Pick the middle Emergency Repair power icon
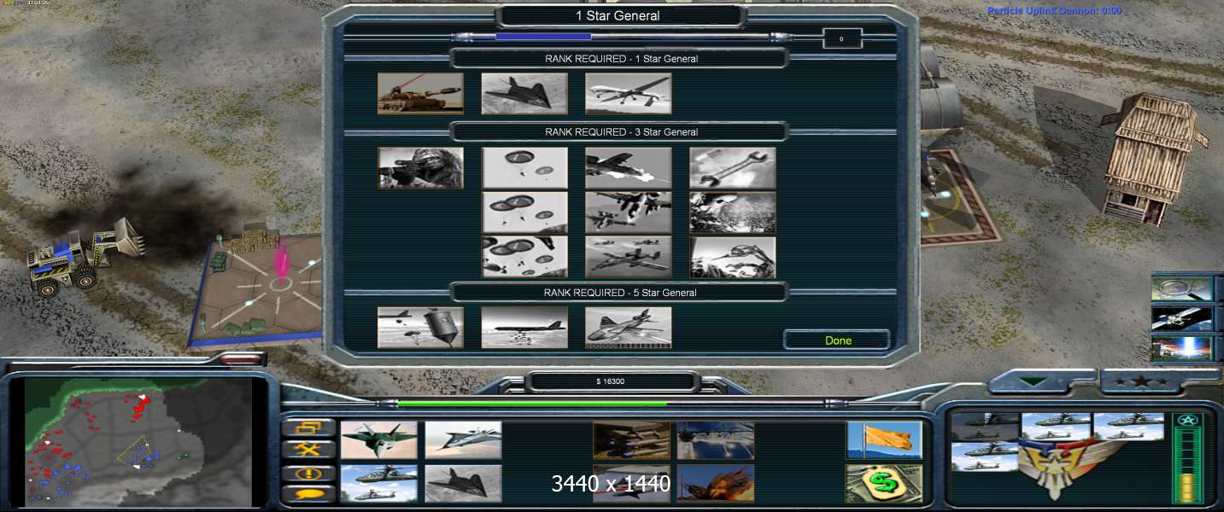 point(732,212)
